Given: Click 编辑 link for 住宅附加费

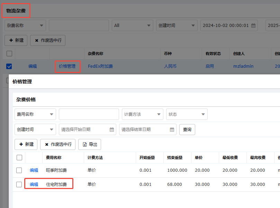Looking at the screenshot, I should coord(34,184).
